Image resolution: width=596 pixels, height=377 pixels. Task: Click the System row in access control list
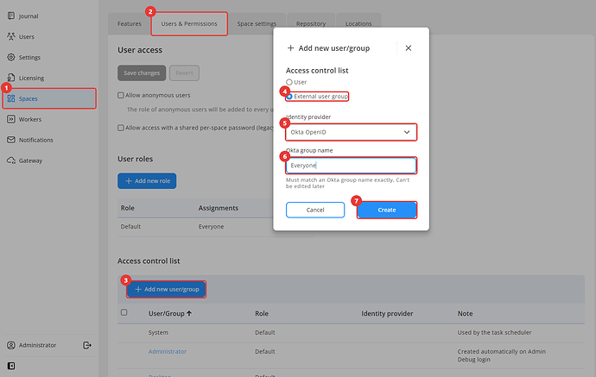351,333
